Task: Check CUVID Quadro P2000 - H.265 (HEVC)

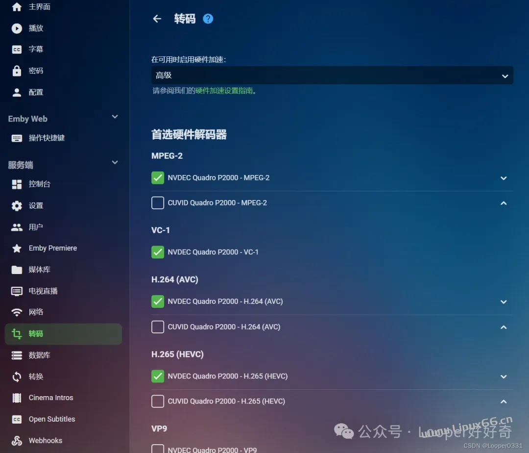Action: point(158,402)
